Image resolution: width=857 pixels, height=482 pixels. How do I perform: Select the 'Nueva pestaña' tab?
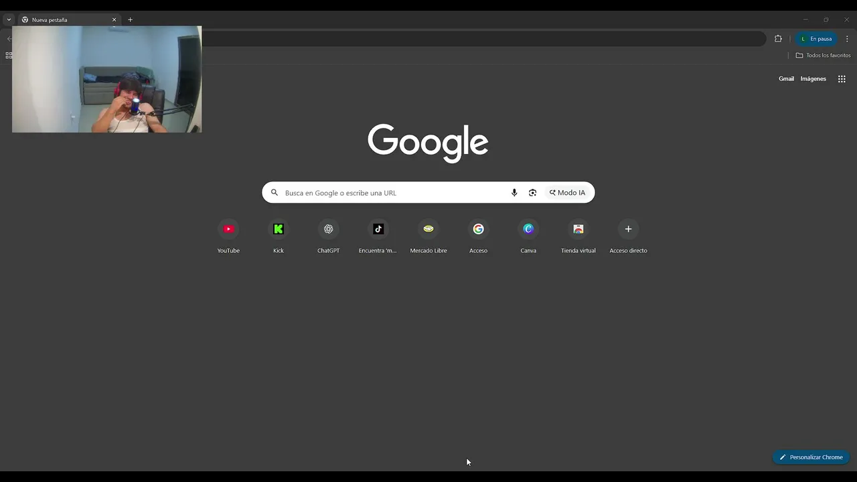[x=69, y=20]
